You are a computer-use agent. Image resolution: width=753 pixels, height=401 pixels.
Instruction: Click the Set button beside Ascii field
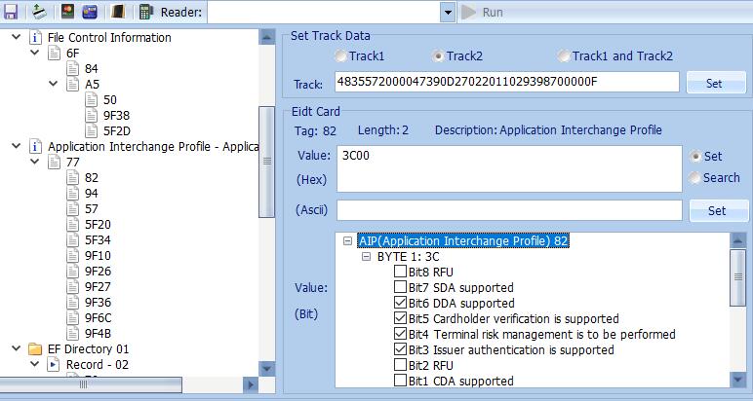pyautogui.click(x=716, y=210)
